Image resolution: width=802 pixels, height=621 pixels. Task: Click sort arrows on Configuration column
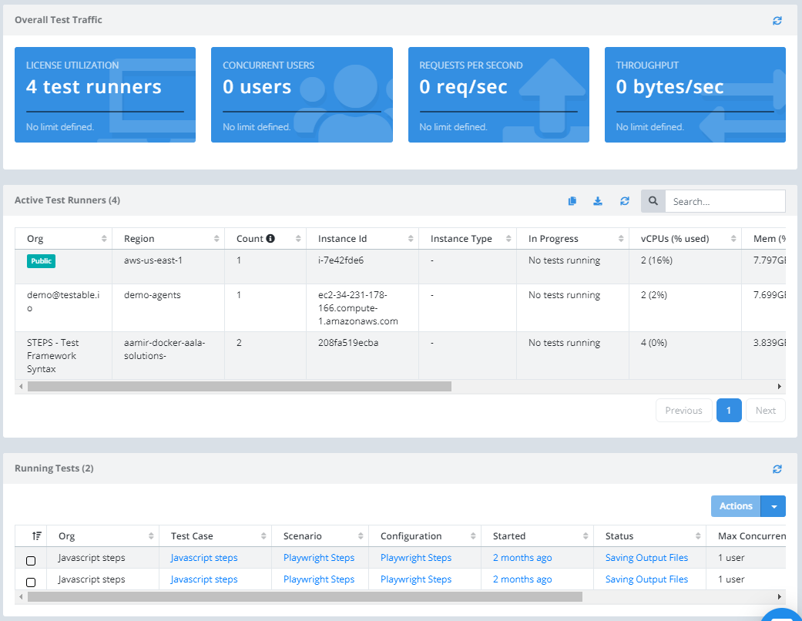(473, 536)
